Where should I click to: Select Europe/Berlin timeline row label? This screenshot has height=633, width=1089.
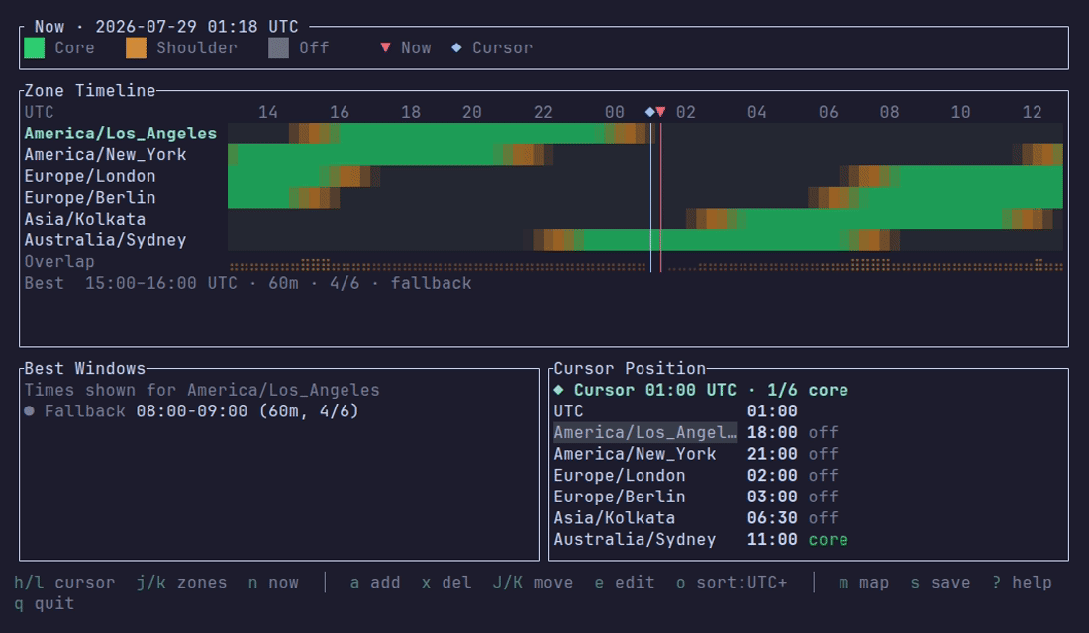[x=89, y=198]
